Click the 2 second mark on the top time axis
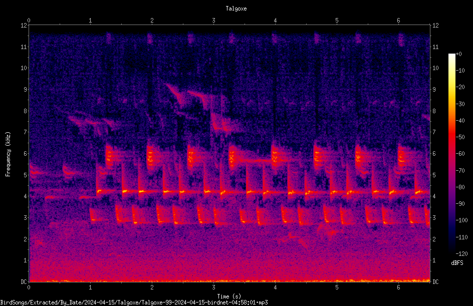 pyautogui.click(x=152, y=21)
